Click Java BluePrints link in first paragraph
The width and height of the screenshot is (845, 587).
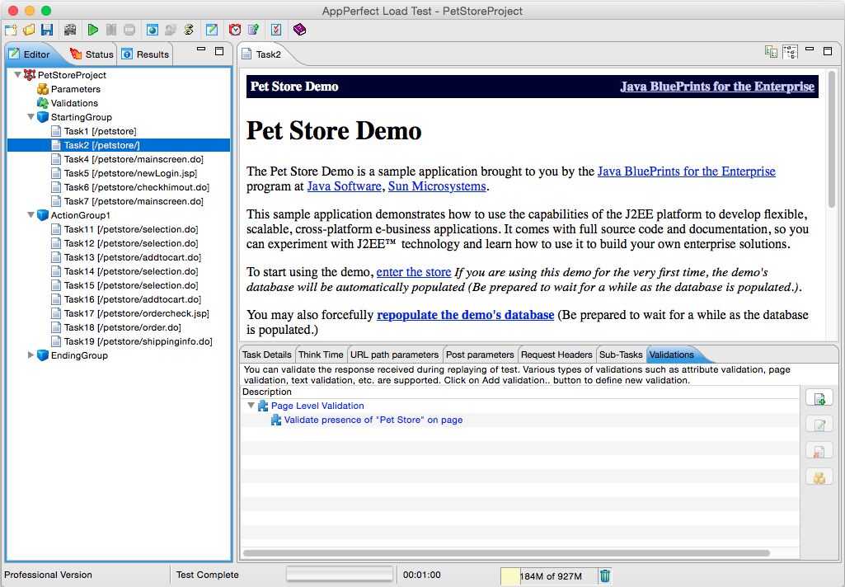tap(687, 171)
